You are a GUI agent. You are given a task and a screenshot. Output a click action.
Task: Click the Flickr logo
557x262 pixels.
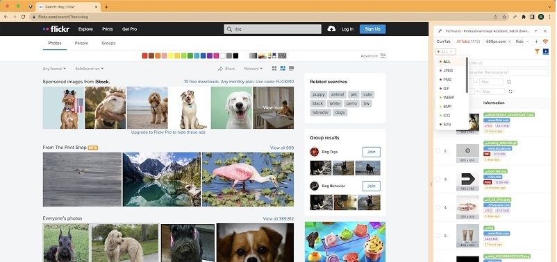point(56,29)
